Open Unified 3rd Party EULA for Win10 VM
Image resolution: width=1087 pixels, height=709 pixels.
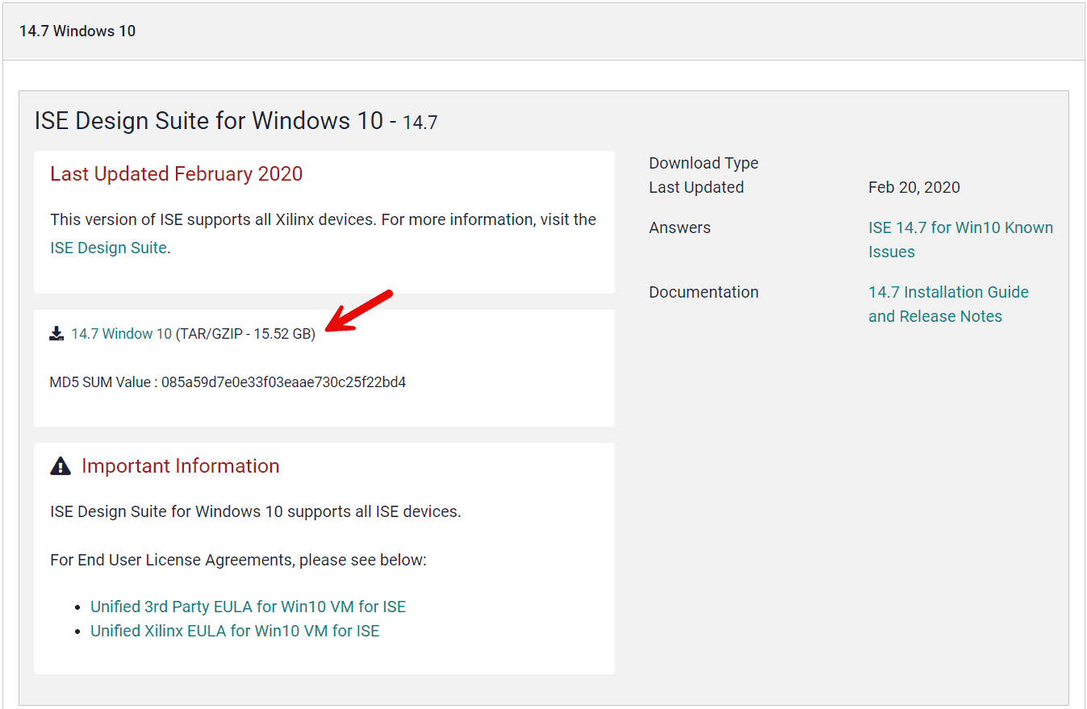point(248,606)
